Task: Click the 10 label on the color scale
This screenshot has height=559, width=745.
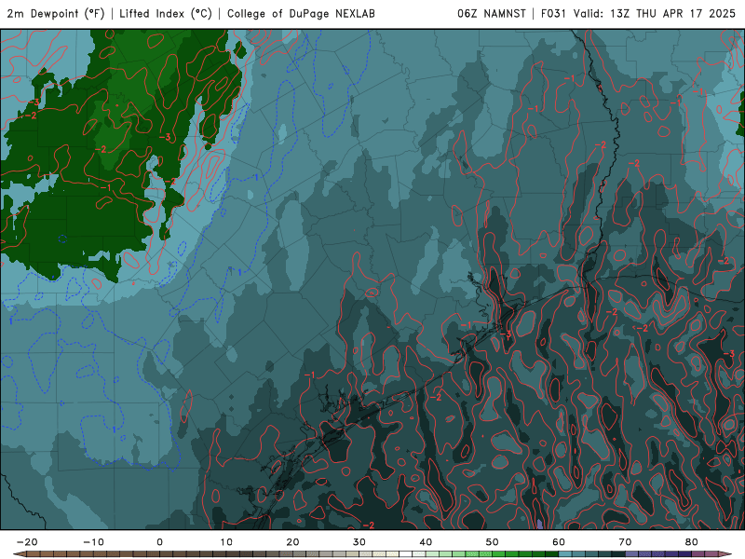Action: click(226, 542)
